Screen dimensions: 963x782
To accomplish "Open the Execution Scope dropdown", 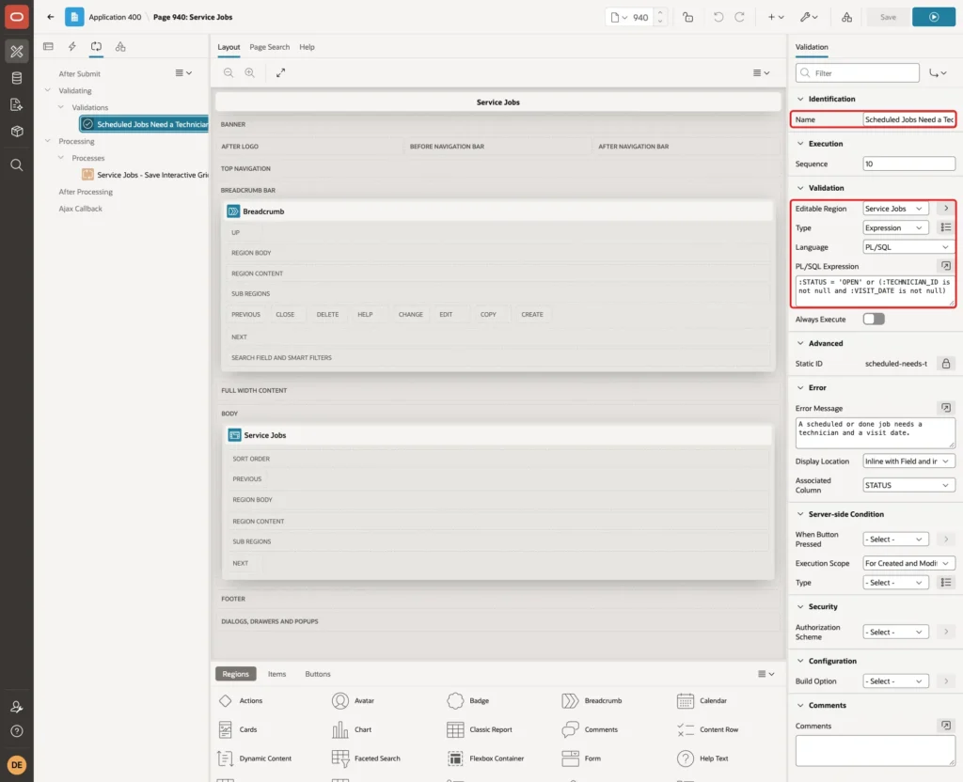I will tap(908, 563).
